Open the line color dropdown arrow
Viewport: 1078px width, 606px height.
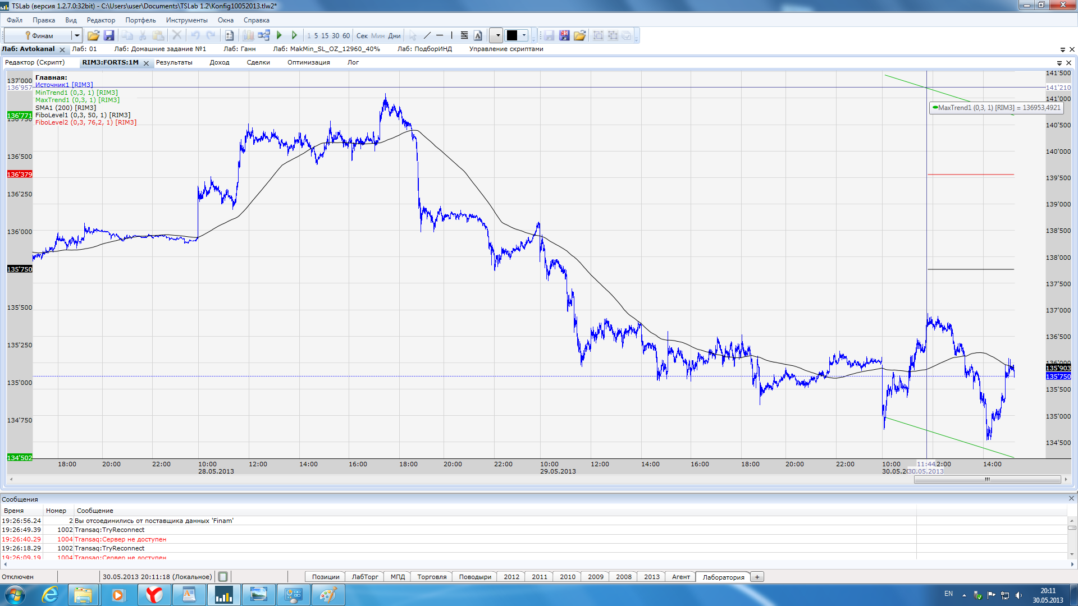[524, 36]
